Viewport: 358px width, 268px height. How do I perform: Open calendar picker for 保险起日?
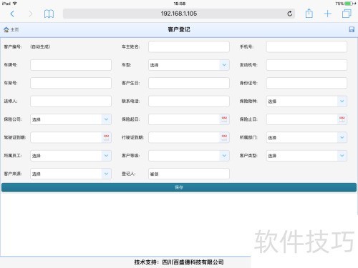point(224,119)
